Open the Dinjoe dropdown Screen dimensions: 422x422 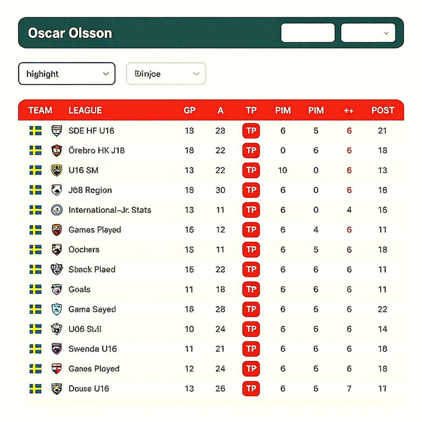pyautogui.click(x=166, y=74)
